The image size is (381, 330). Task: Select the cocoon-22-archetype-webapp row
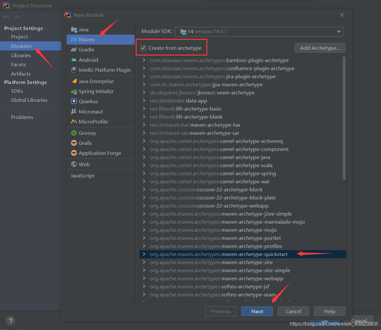[x=243, y=206]
